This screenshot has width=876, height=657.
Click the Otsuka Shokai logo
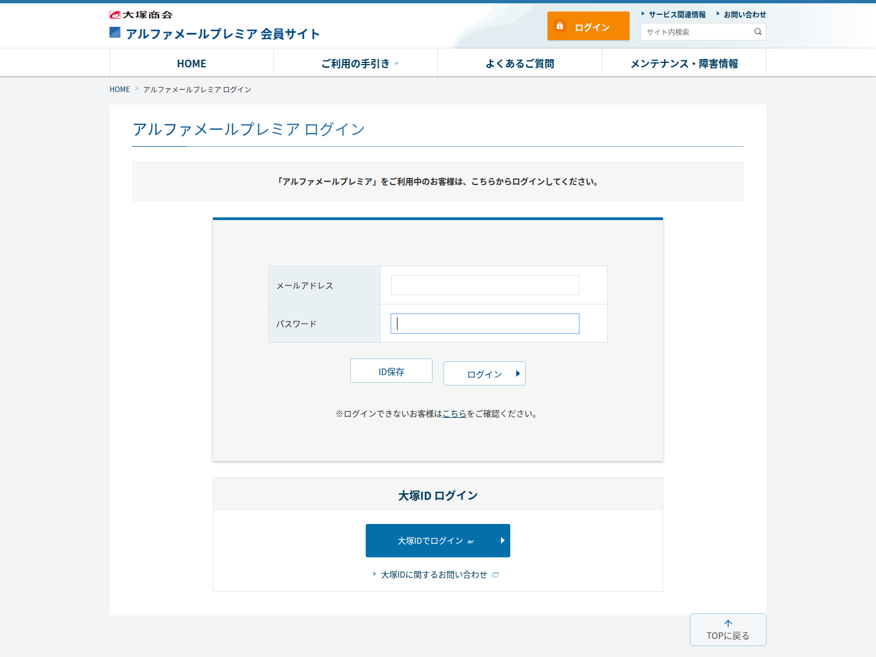tap(141, 15)
